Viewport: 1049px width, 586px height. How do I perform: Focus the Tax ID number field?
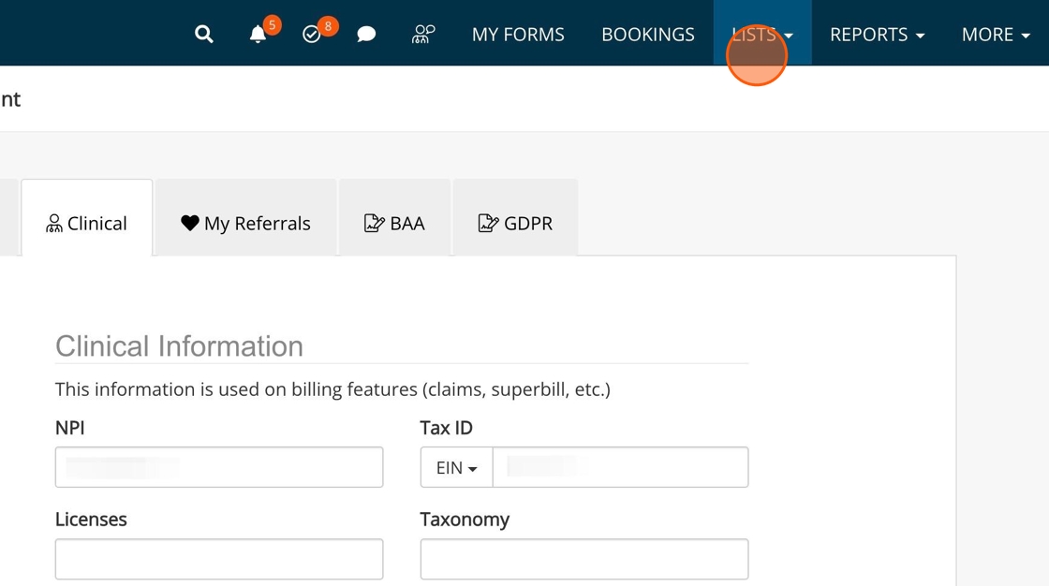click(x=620, y=467)
